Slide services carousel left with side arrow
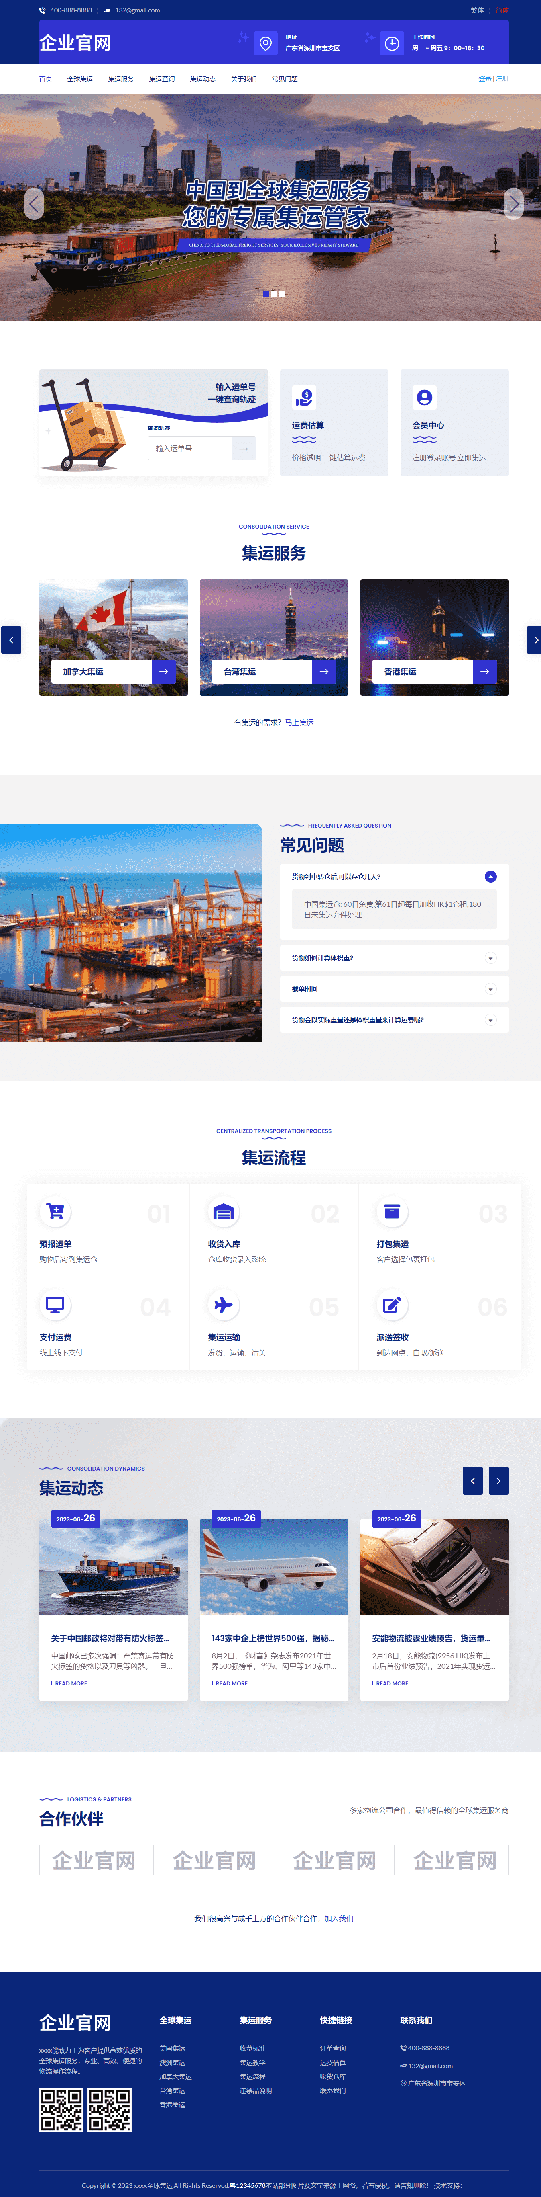This screenshot has width=541, height=2197. (11, 639)
